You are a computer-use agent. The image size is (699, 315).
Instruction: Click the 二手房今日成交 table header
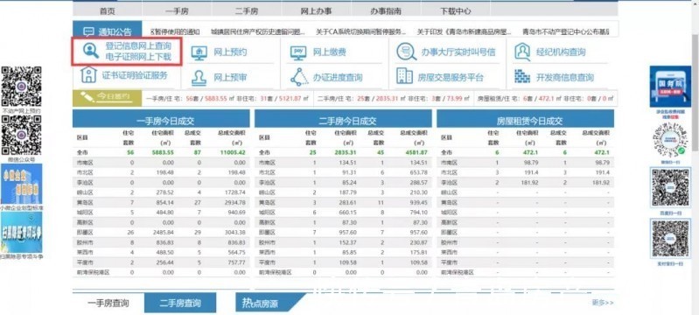point(343,119)
